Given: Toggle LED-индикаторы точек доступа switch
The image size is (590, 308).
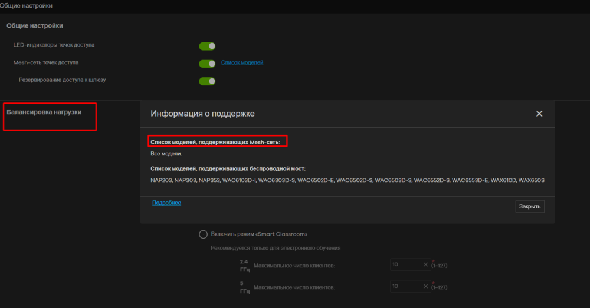Looking at the screenshot, I should pyautogui.click(x=207, y=46).
